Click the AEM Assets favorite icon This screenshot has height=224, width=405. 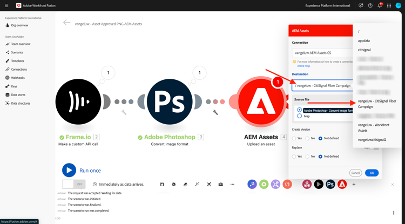[342, 184]
